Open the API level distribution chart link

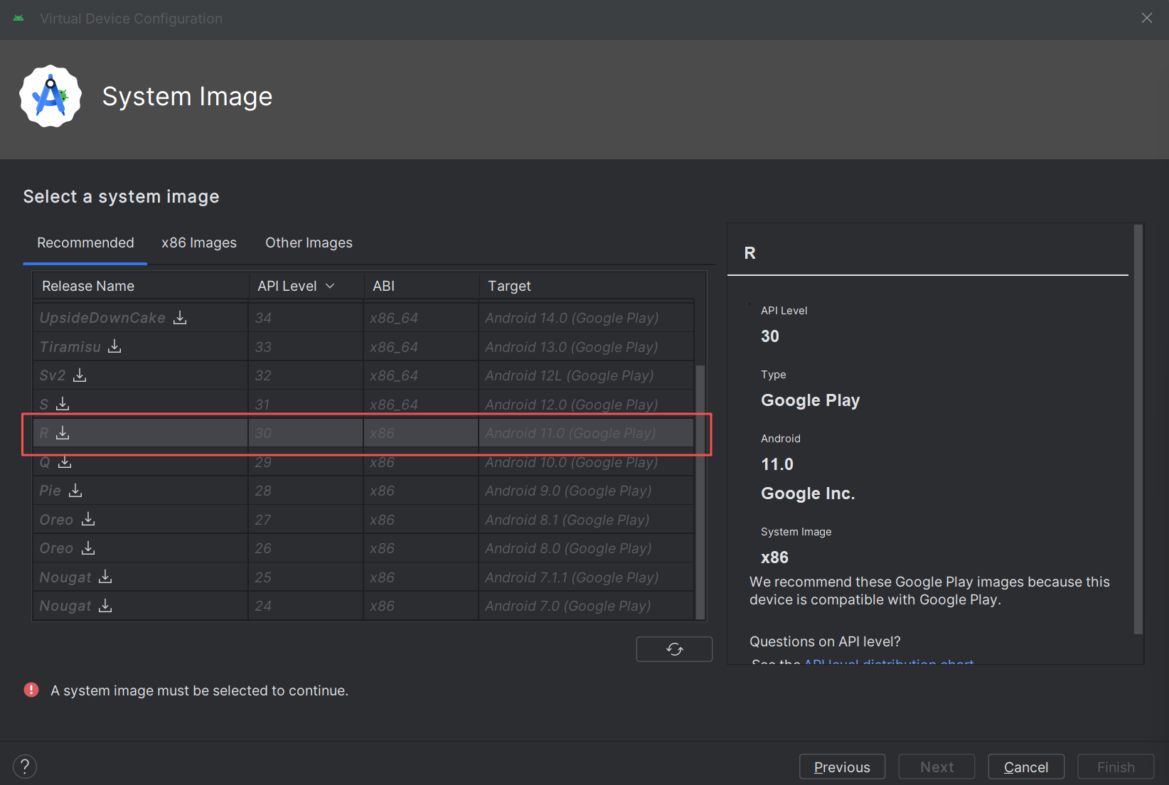click(x=889, y=662)
